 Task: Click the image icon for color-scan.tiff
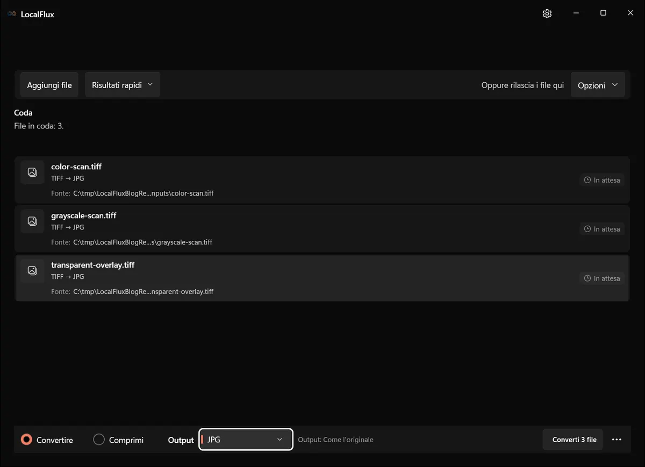[32, 172]
